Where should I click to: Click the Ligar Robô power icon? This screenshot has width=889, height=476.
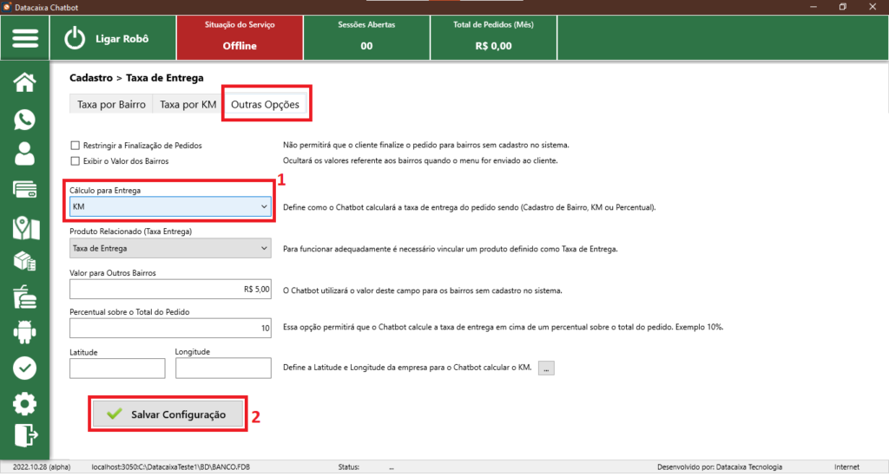click(77, 39)
